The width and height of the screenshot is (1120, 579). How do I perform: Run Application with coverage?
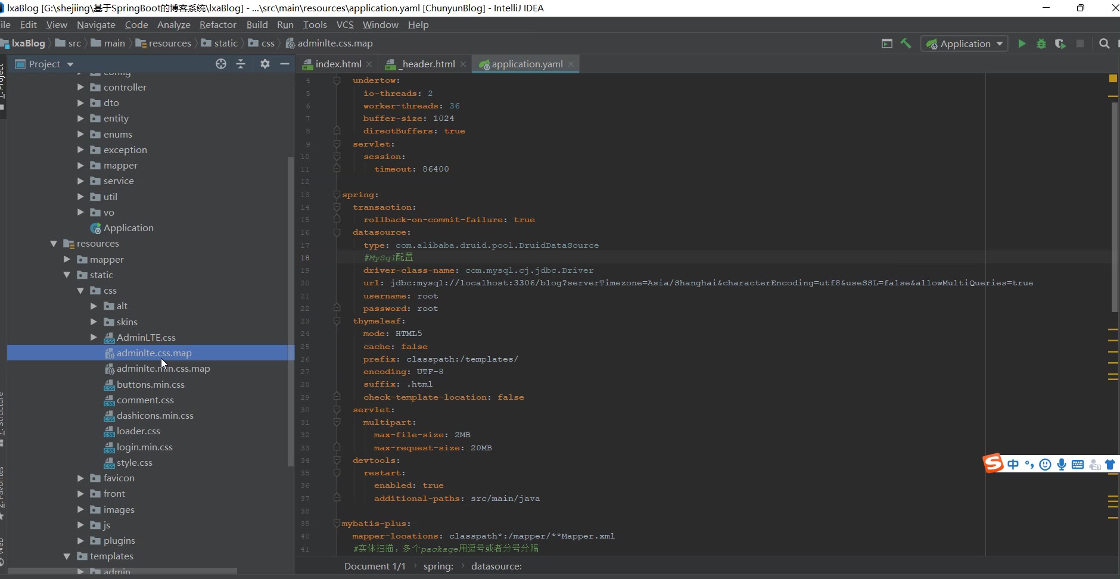click(1060, 43)
